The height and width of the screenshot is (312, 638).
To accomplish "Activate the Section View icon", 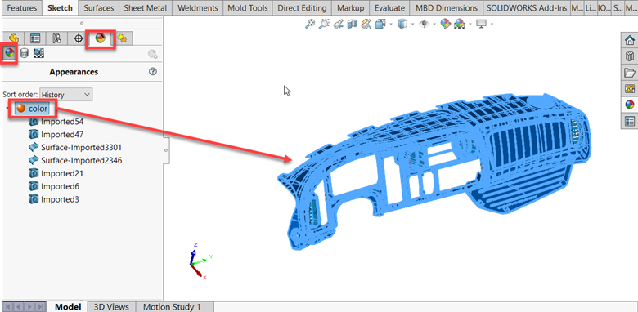I will pyautogui.click(x=353, y=25).
